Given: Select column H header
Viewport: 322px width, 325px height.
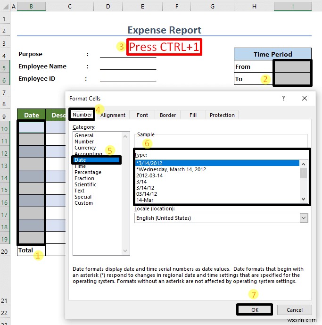Looking at the screenshot, I should point(254,7).
